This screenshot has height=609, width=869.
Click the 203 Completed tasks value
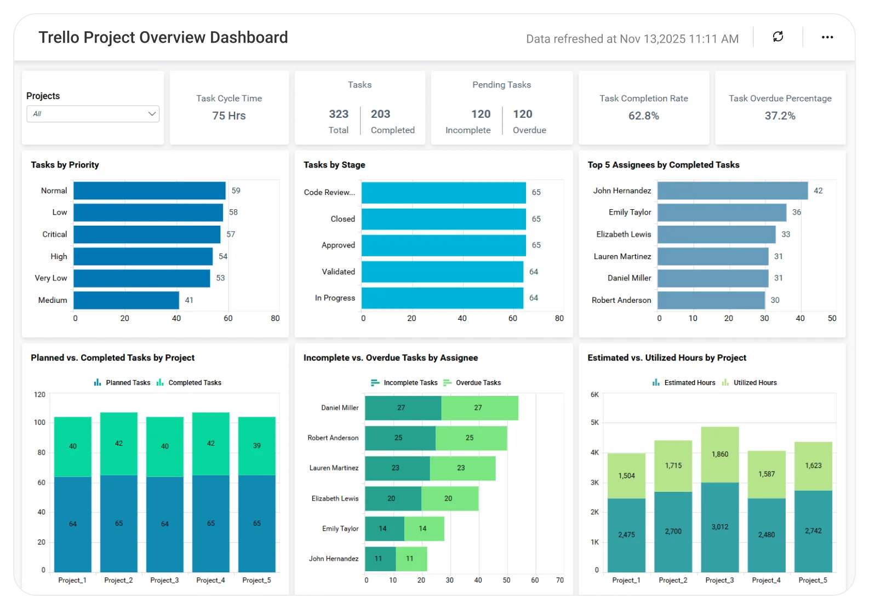tap(381, 114)
